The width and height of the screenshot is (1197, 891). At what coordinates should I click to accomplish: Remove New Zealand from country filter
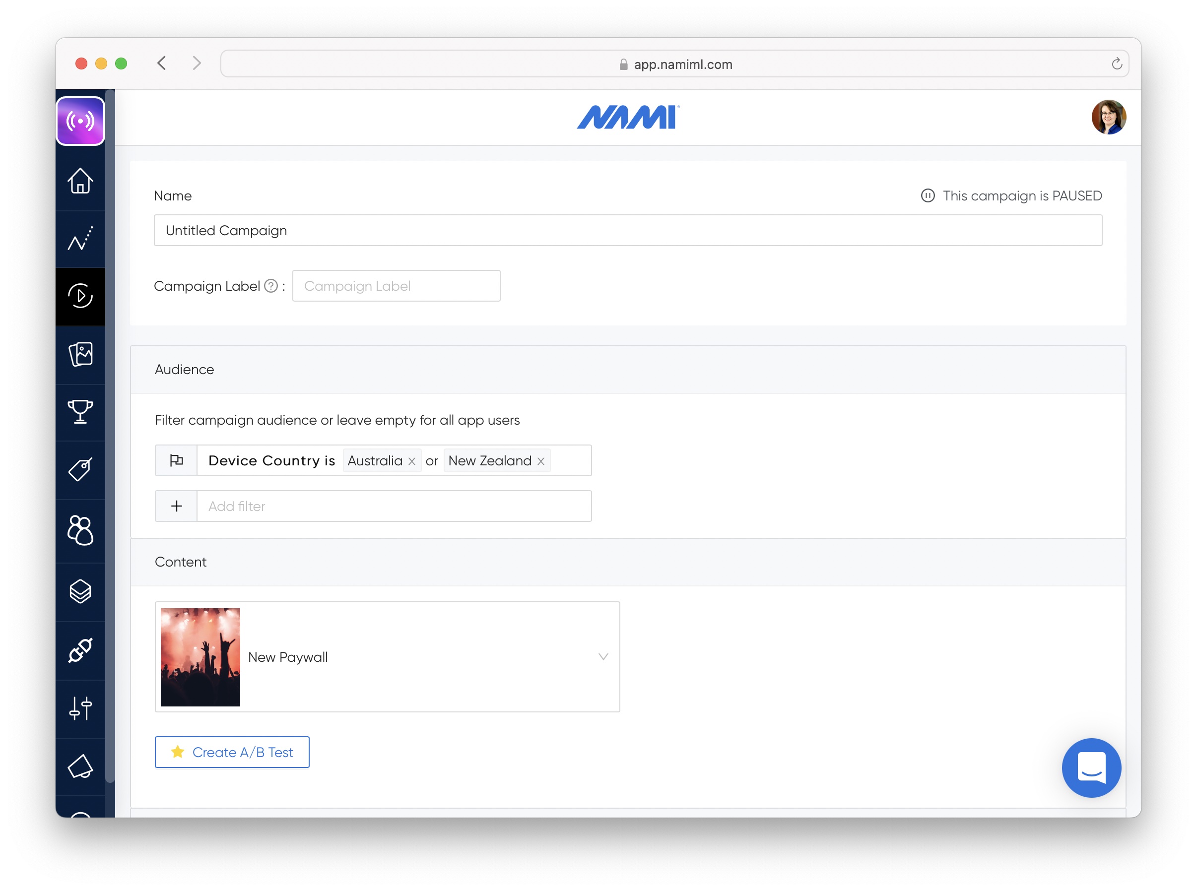pyautogui.click(x=540, y=461)
